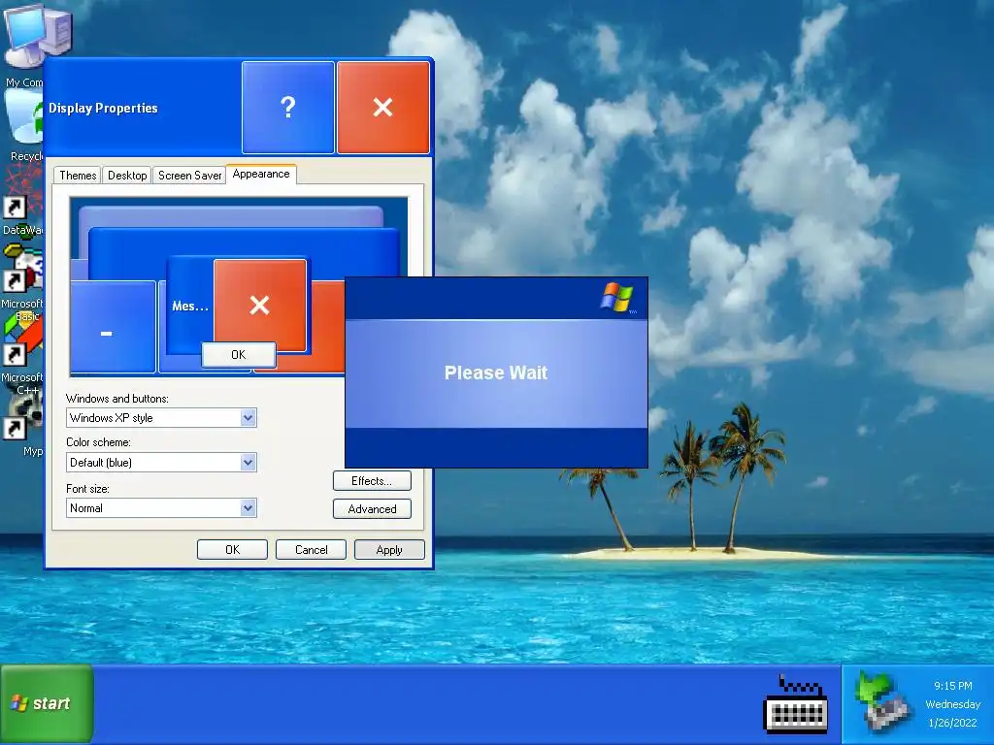The width and height of the screenshot is (994, 745).
Task: Switch to the Desktop tab
Action: [x=127, y=176]
